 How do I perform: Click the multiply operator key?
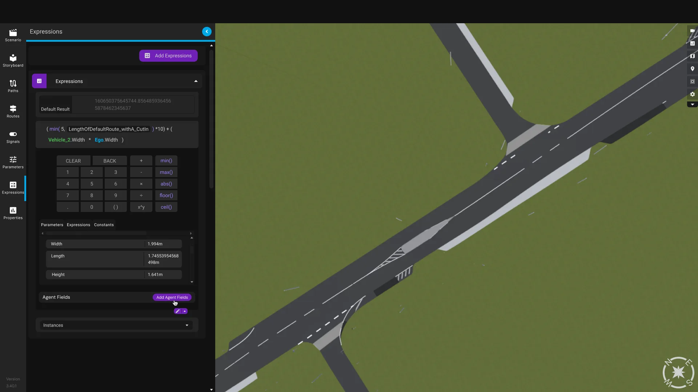click(x=141, y=184)
